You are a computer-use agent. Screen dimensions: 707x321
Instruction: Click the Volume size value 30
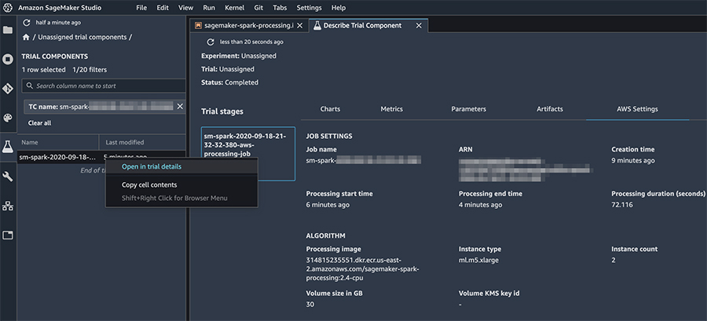310,304
